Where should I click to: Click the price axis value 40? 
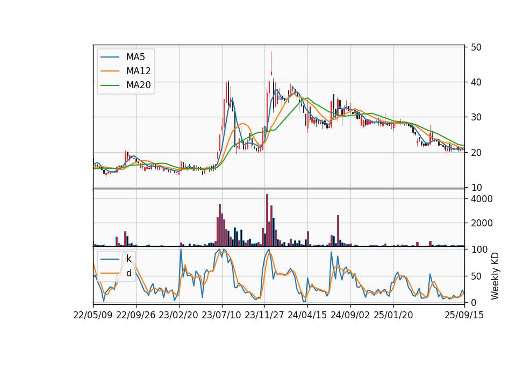pyautogui.click(x=476, y=82)
